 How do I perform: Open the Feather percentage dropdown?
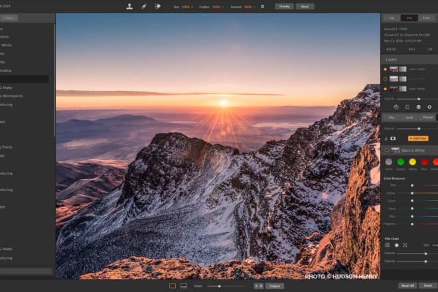tap(218, 7)
